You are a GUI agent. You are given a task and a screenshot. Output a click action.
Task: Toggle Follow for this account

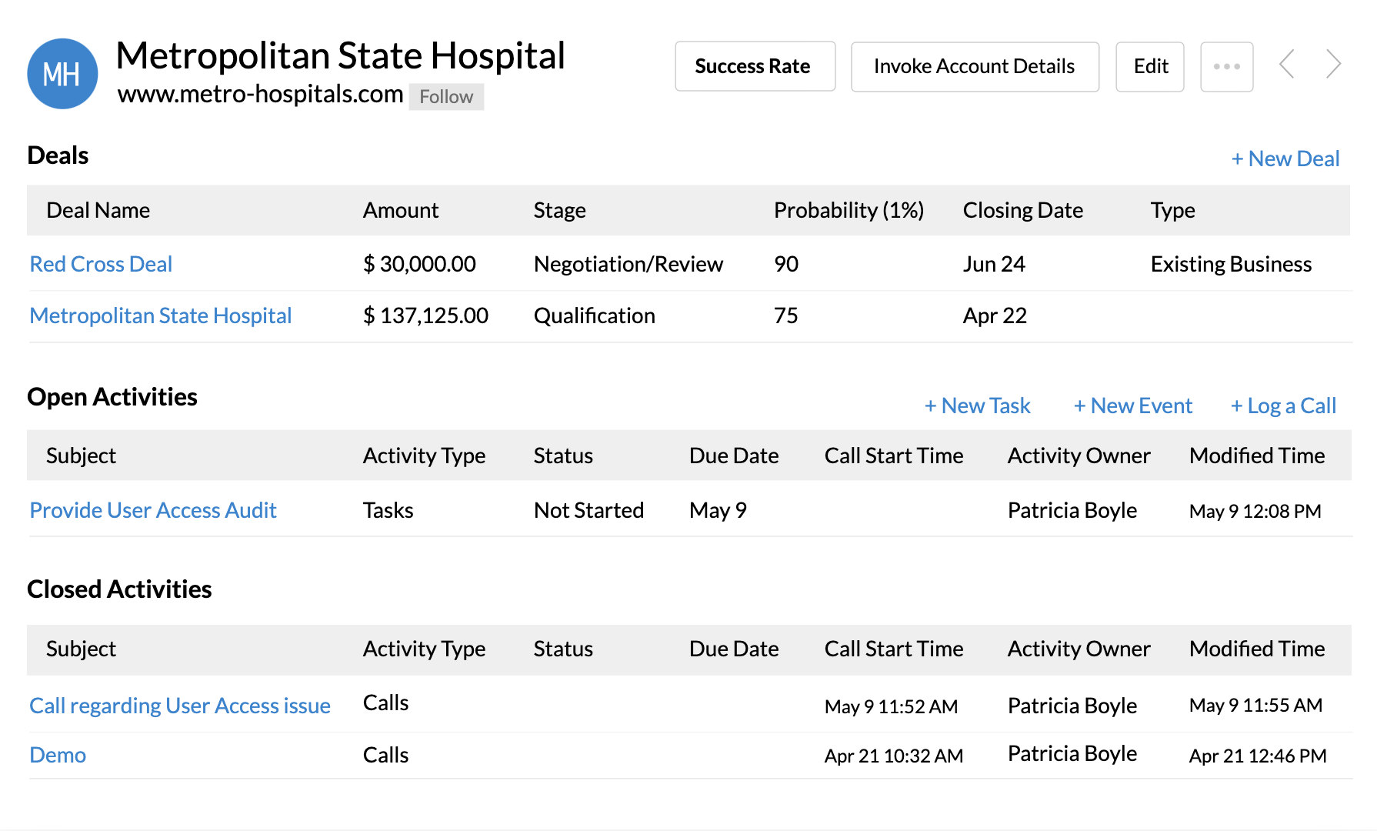coord(446,97)
